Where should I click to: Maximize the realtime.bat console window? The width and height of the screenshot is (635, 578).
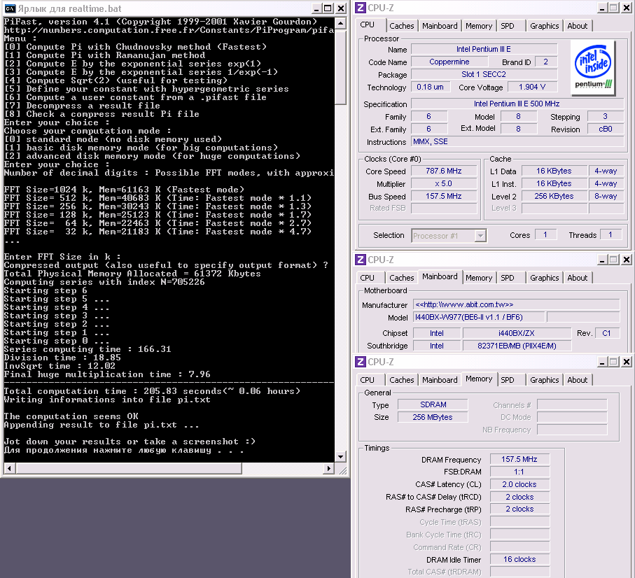point(328,8)
